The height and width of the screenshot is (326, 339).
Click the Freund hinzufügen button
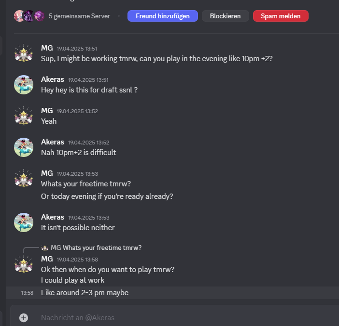(x=162, y=16)
